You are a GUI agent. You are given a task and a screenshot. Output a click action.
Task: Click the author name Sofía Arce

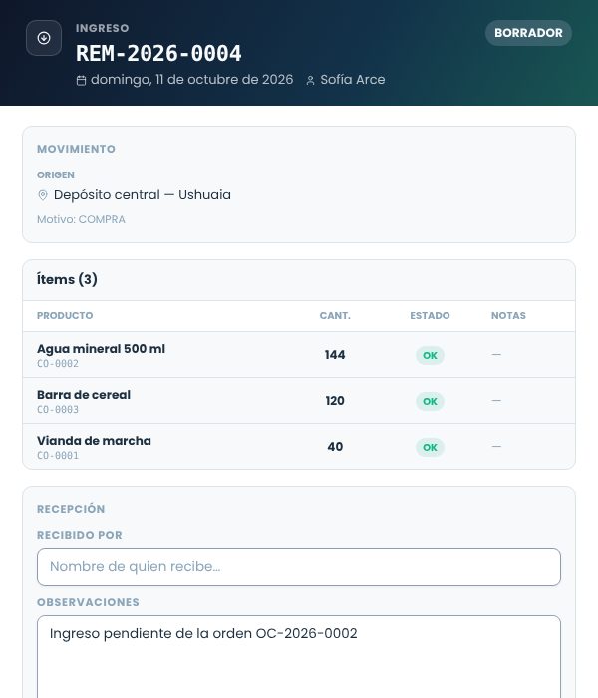tap(353, 79)
